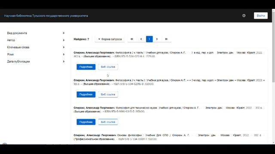The height and width of the screenshot is (154, 275).
Task: Click the Найдено: 7 results count
Action: pos(81,39)
